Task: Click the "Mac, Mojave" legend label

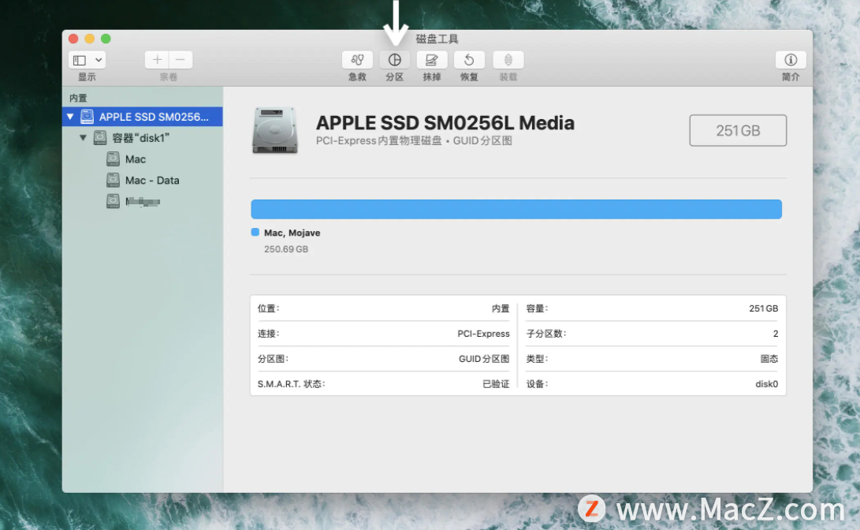Action: coord(292,233)
